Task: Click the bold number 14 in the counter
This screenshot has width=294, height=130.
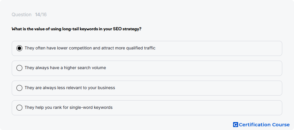Action: pos(38,15)
